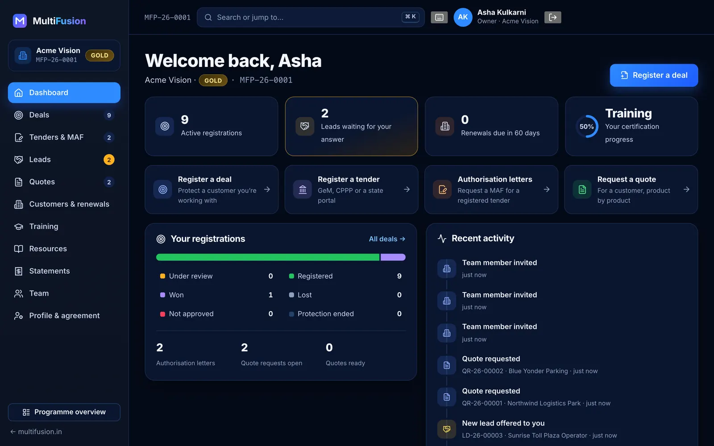
Task: Click the edit-note icon on the Authorisation letters tile
Action: point(443,190)
